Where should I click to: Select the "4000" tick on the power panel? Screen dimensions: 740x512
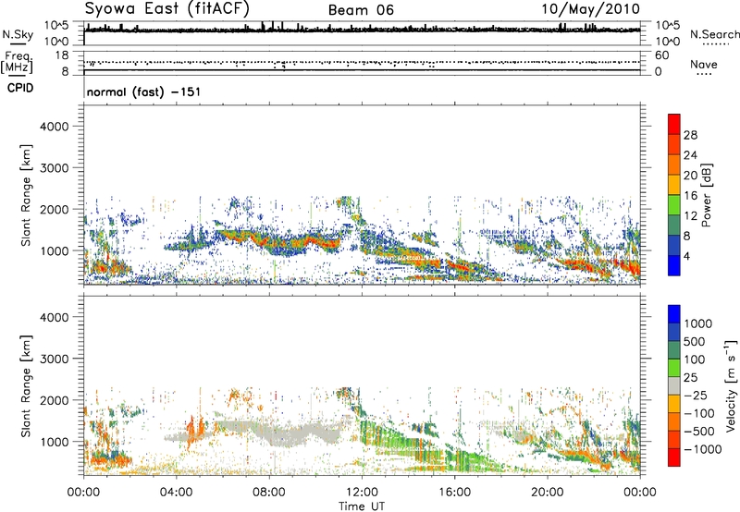point(55,127)
